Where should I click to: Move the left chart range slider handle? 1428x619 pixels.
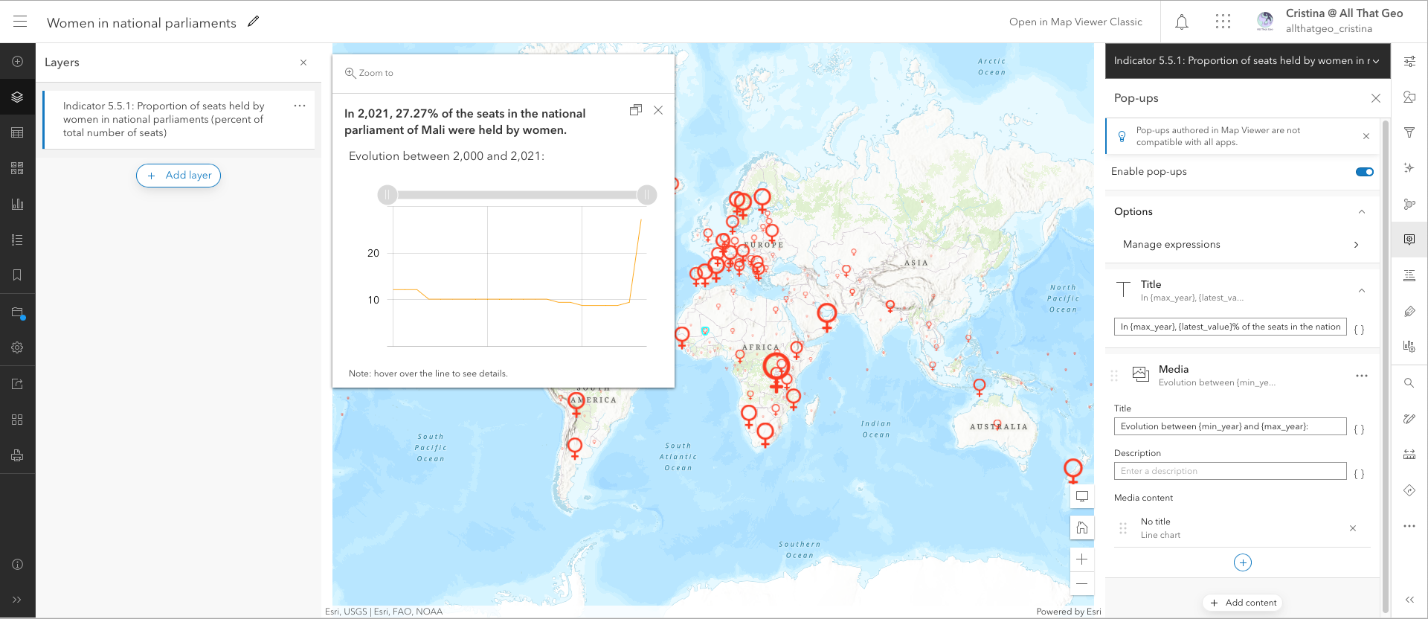387,195
